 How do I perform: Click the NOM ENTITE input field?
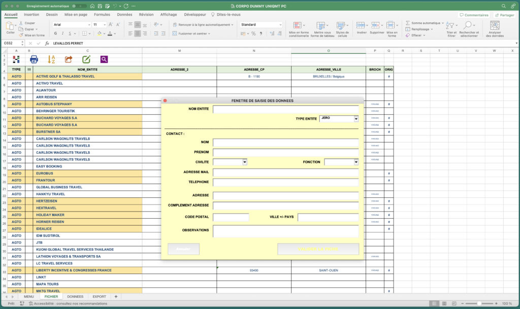click(285, 109)
